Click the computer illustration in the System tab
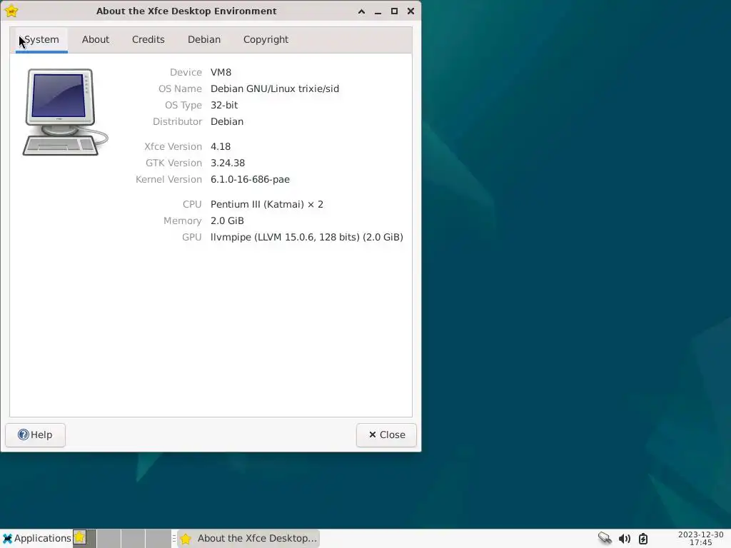Viewport: 731px width, 548px height. click(65, 112)
